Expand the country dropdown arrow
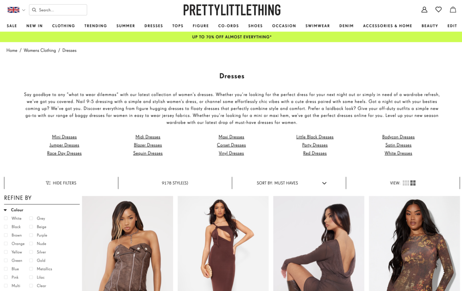Image resolution: width=462 pixels, height=291 pixels. point(24,10)
